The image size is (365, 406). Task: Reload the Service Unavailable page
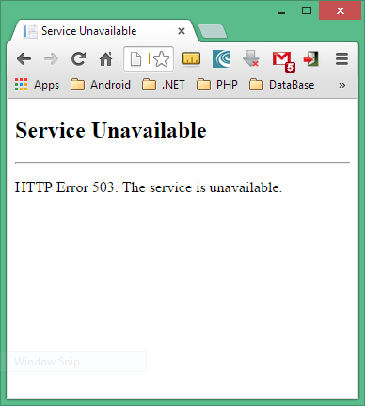coord(78,58)
